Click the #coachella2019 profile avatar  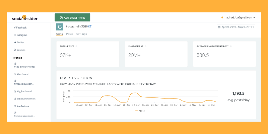(60, 27)
